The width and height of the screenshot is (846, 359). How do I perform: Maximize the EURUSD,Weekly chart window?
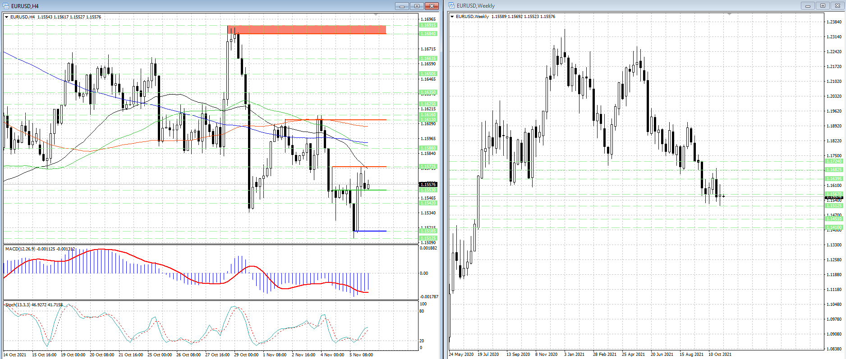tap(823, 6)
